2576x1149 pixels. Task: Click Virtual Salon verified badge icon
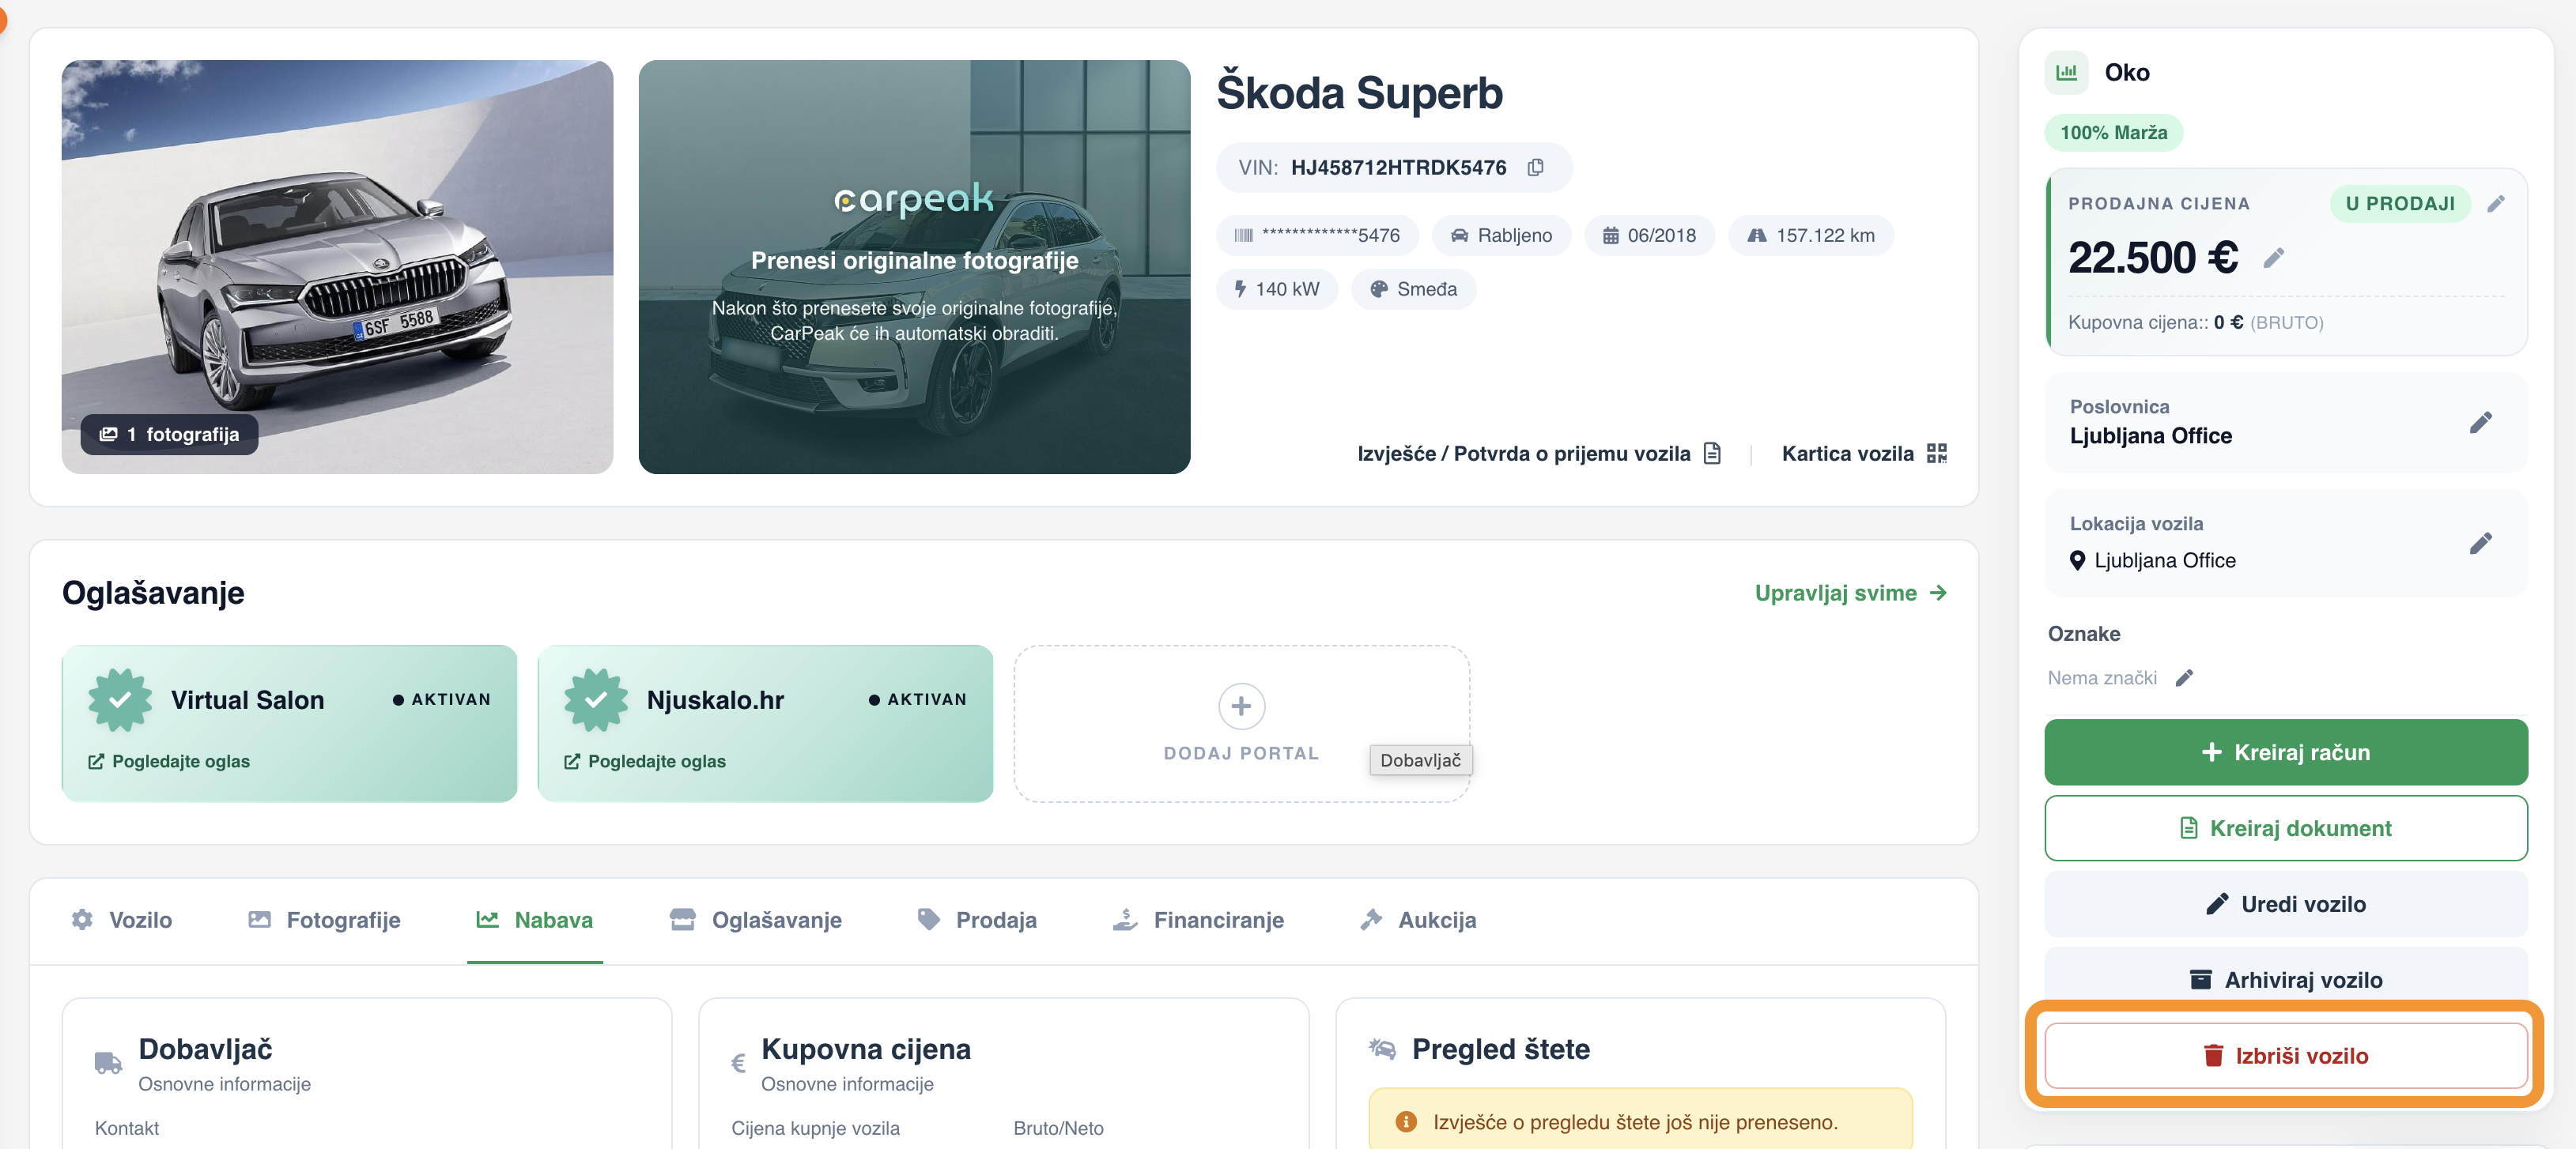120,699
